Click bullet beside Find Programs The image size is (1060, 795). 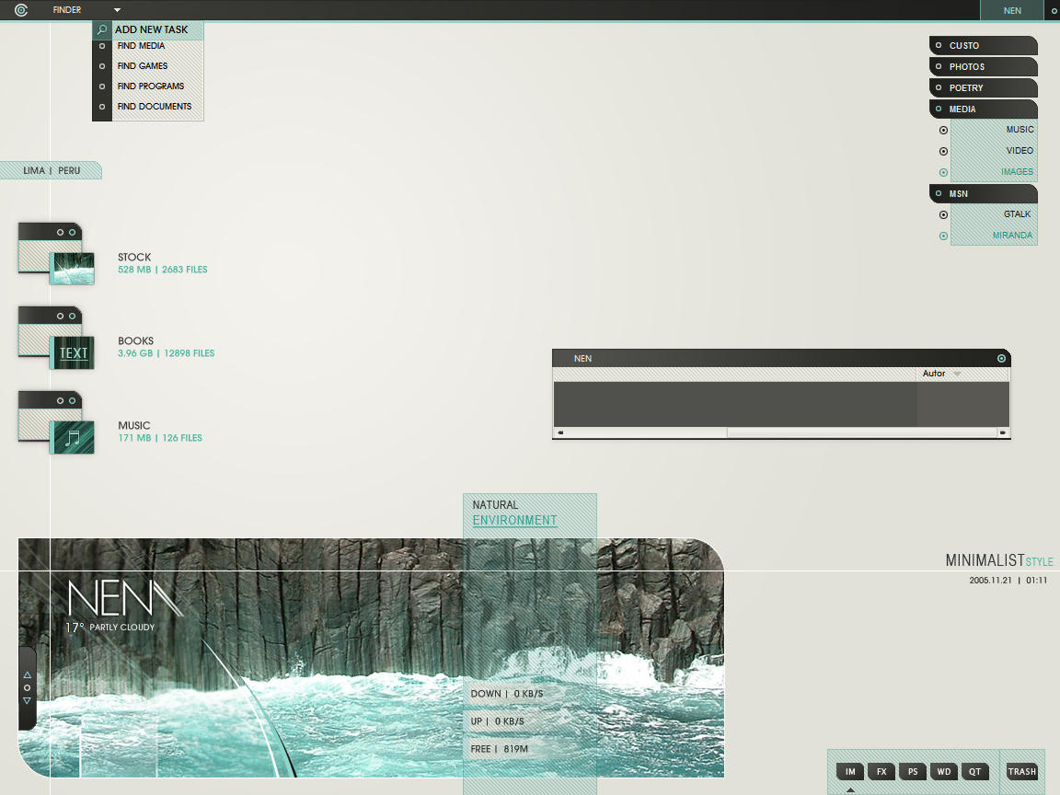point(102,86)
